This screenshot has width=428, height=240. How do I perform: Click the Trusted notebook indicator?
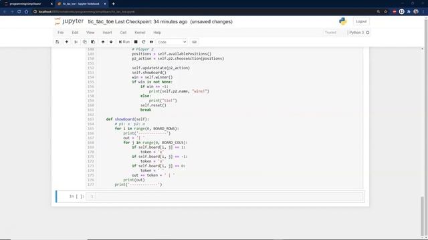(330, 33)
